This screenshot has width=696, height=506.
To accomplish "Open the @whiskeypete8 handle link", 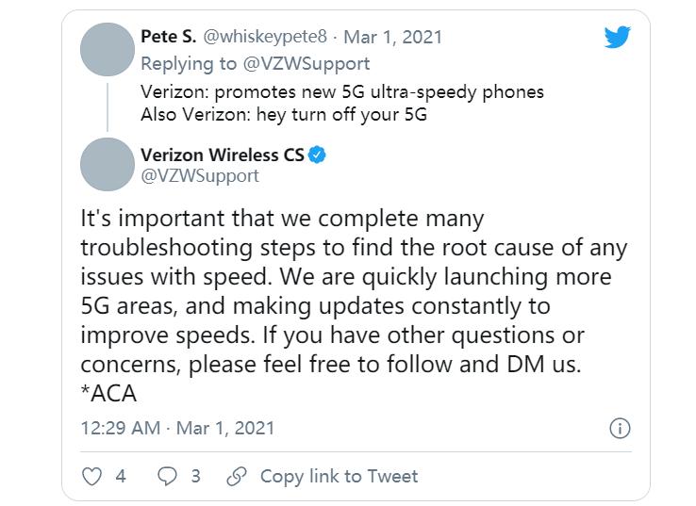I will click(267, 37).
